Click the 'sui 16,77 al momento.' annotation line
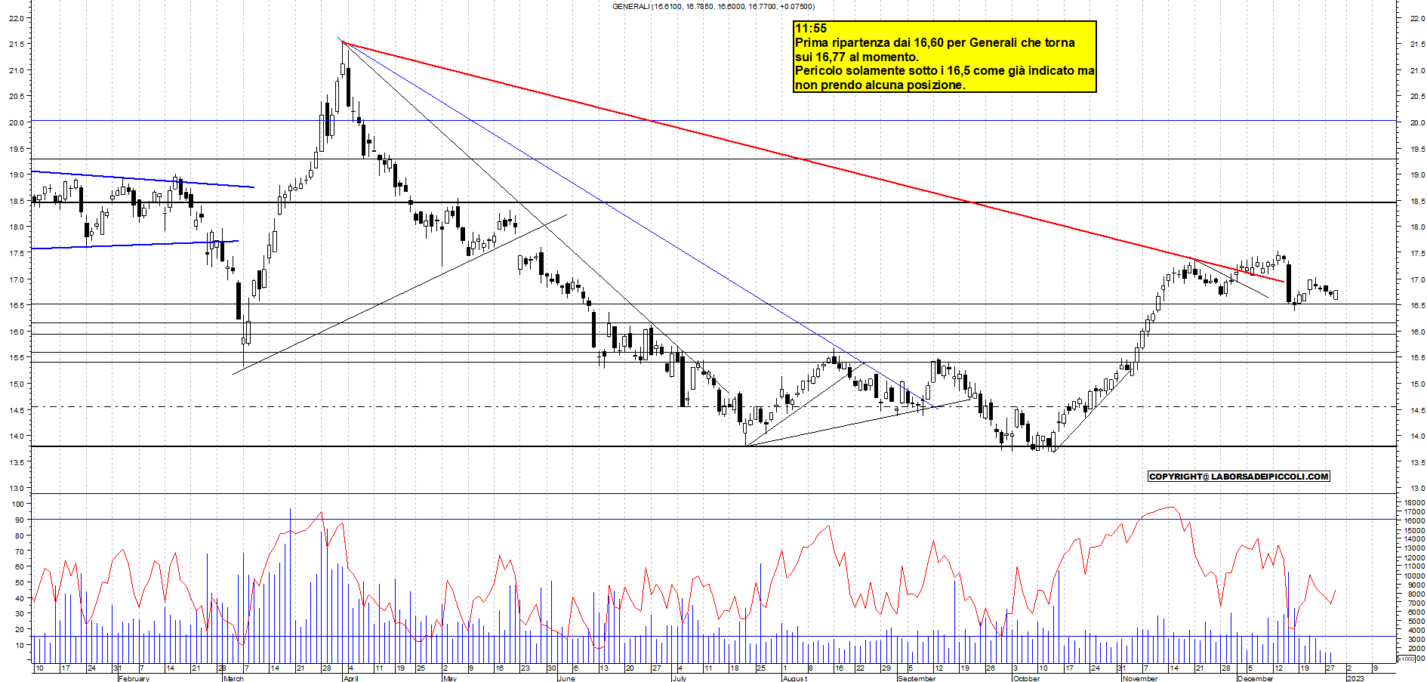Screen dimensions: 1427x682 click(x=857, y=57)
